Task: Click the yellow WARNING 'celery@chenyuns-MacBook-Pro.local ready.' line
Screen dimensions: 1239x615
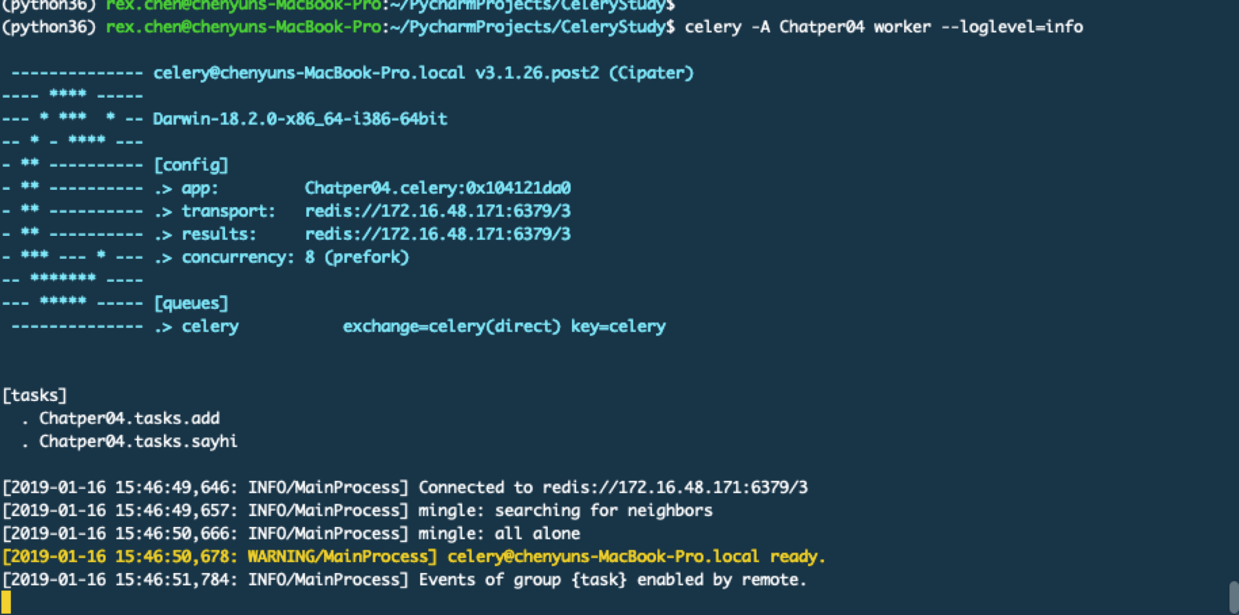Action: coord(414,557)
